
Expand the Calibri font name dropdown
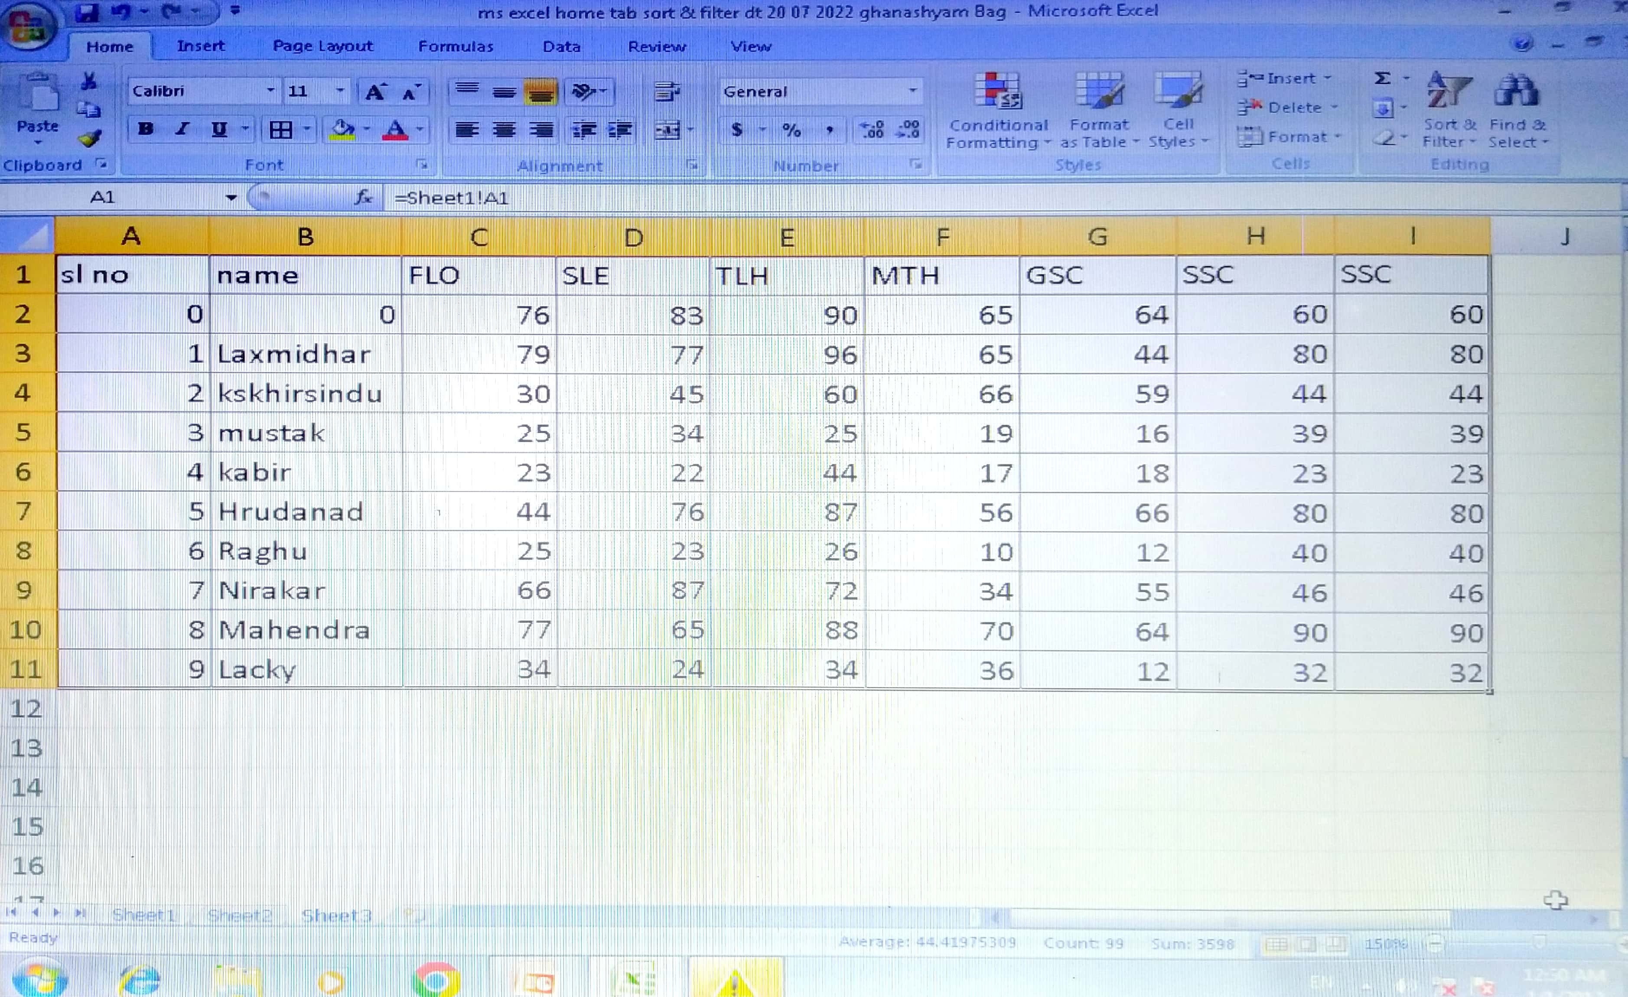point(270,91)
